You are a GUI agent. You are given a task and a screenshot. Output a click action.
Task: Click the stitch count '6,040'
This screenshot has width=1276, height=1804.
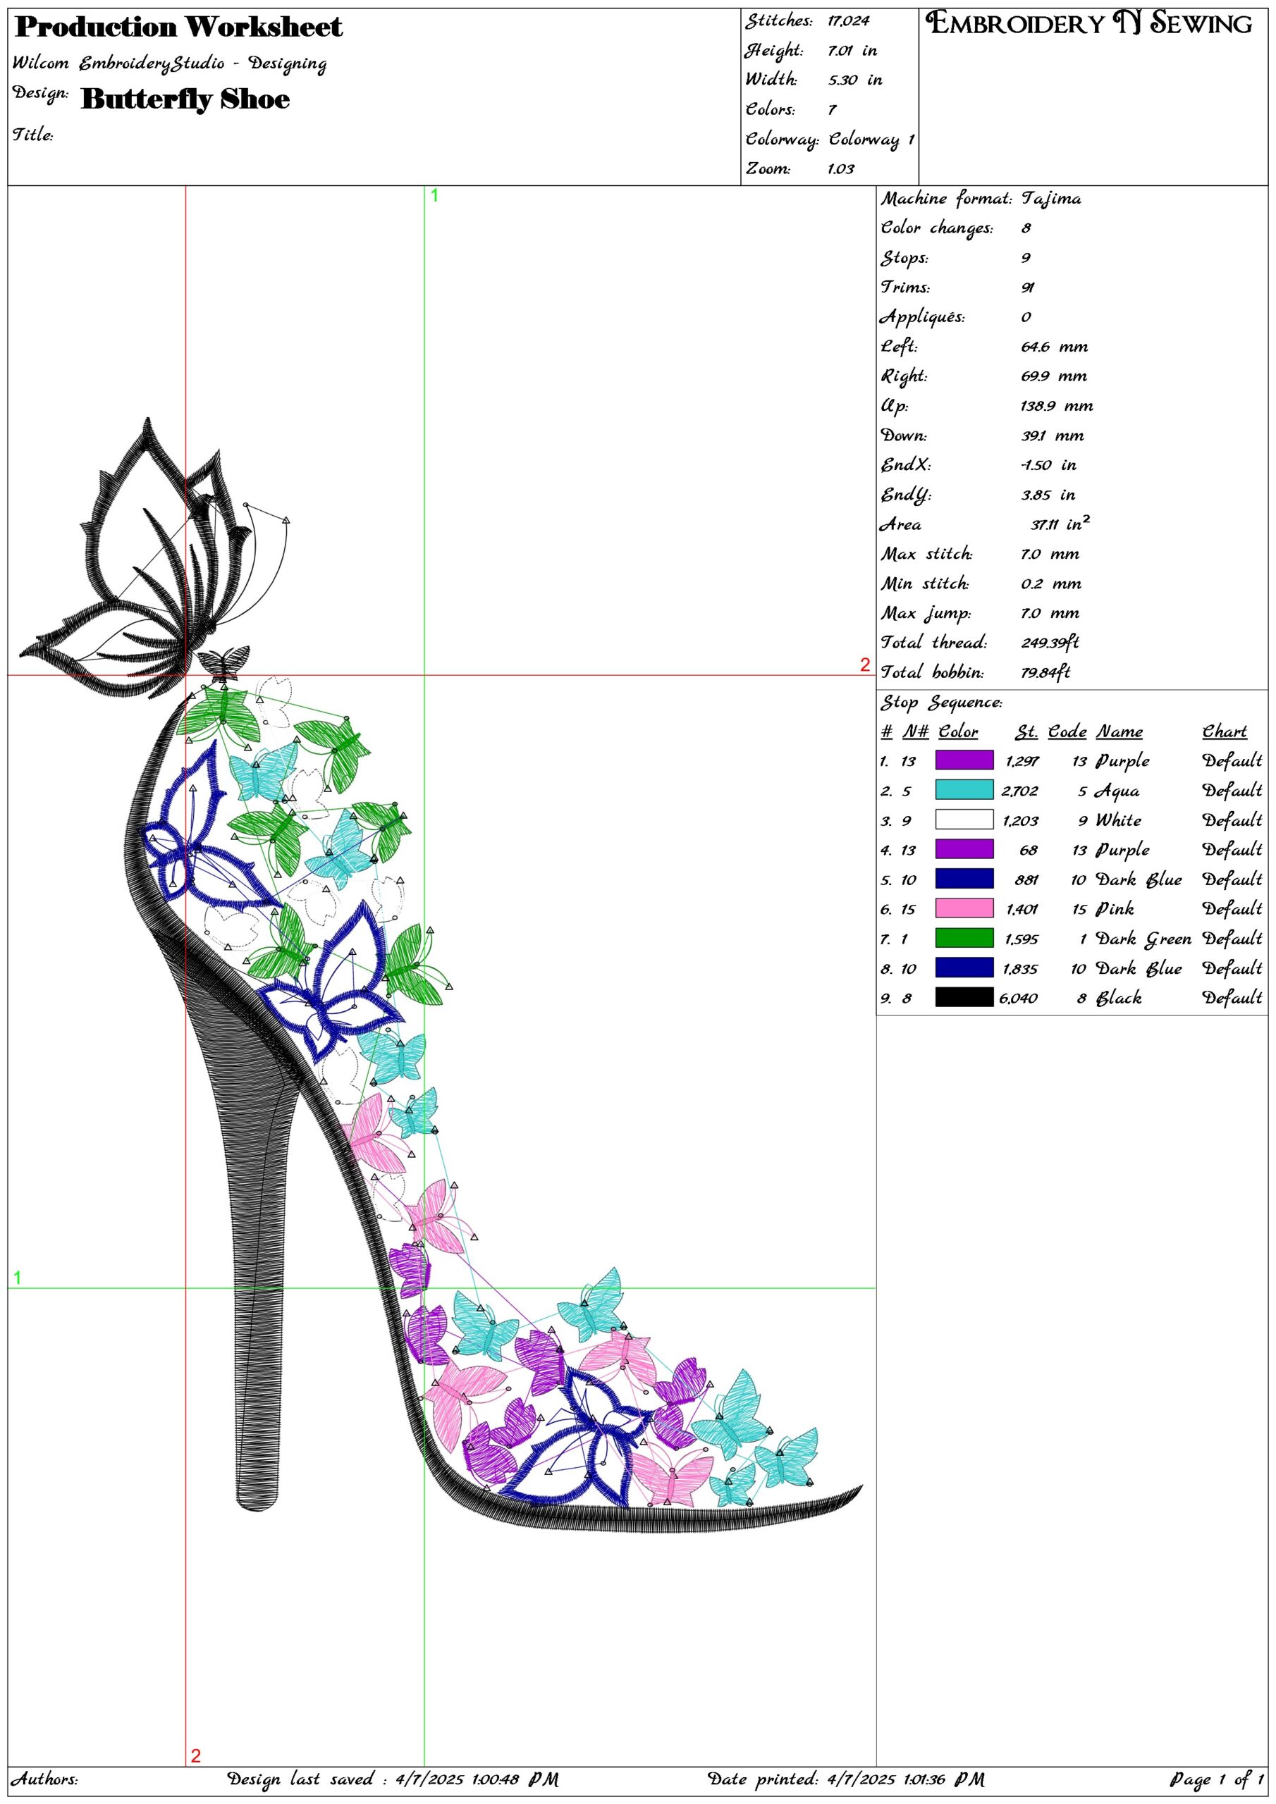point(1018,999)
